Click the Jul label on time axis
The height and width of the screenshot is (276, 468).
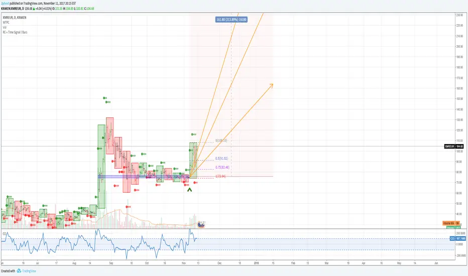37,263
